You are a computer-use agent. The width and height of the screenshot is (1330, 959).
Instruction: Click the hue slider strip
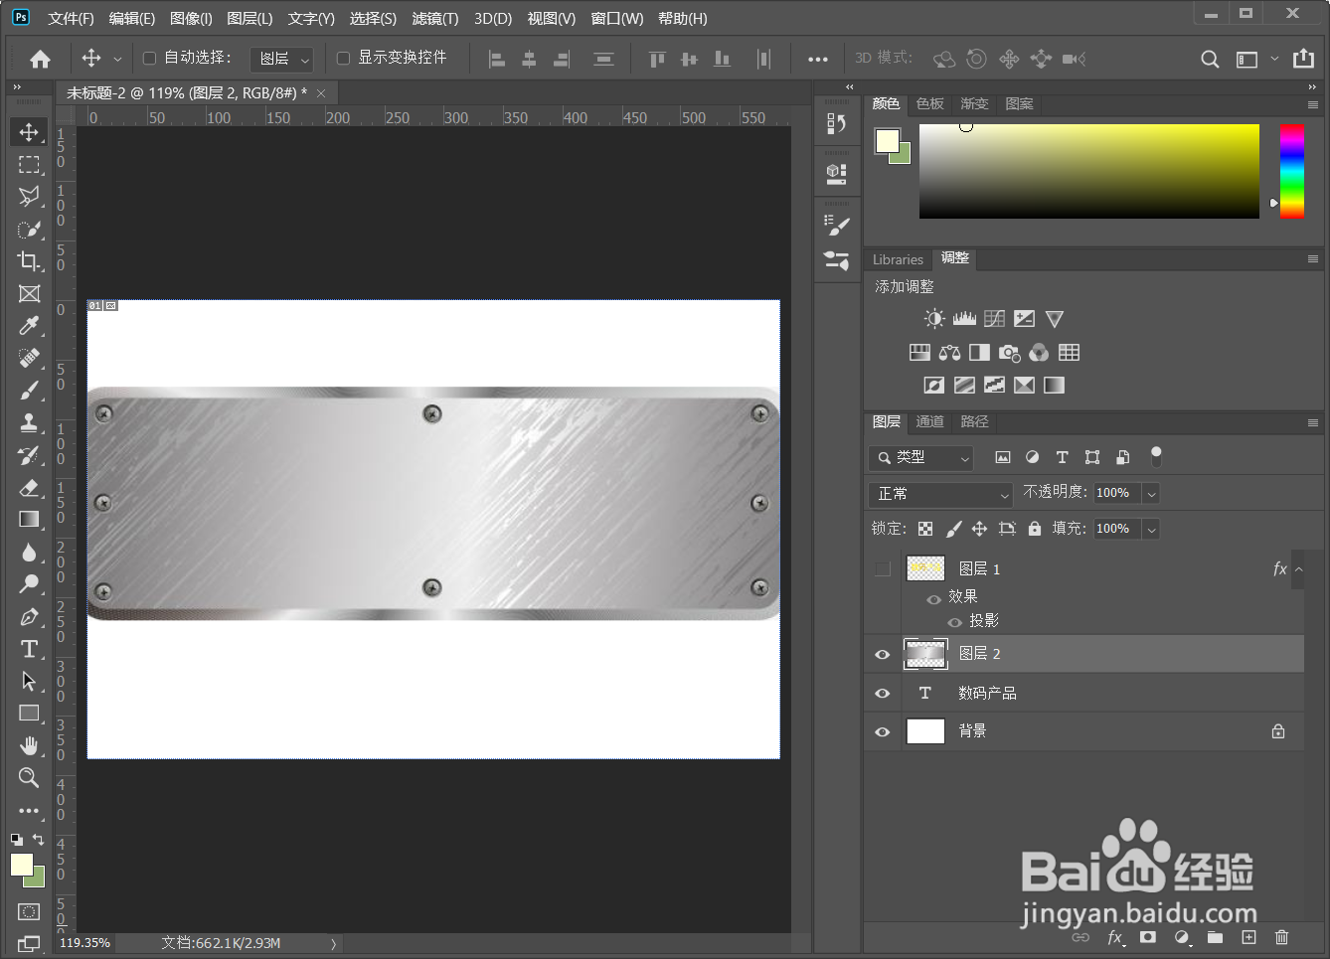pos(1291,171)
